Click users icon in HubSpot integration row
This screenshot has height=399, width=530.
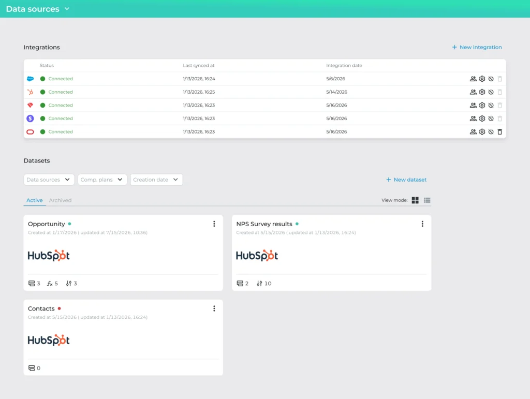tap(473, 92)
